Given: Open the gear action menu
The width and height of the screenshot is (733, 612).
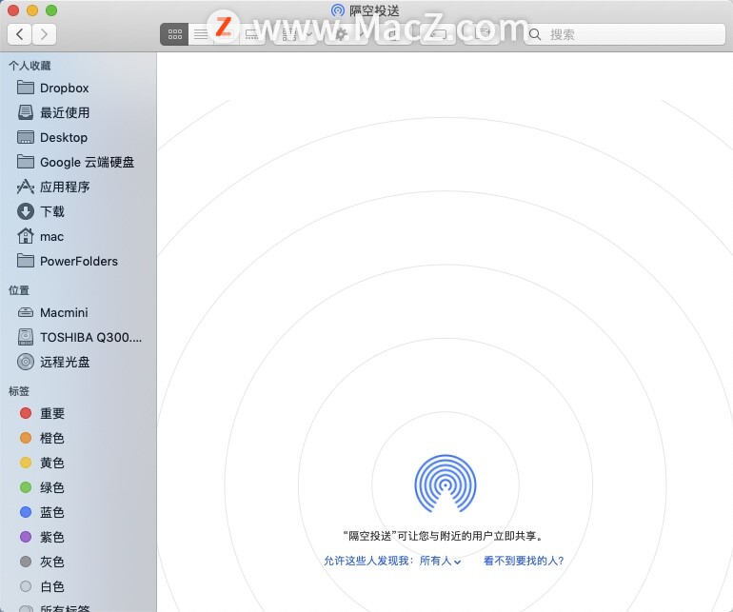Looking at the screenshot, I should [x=346, y=34].
